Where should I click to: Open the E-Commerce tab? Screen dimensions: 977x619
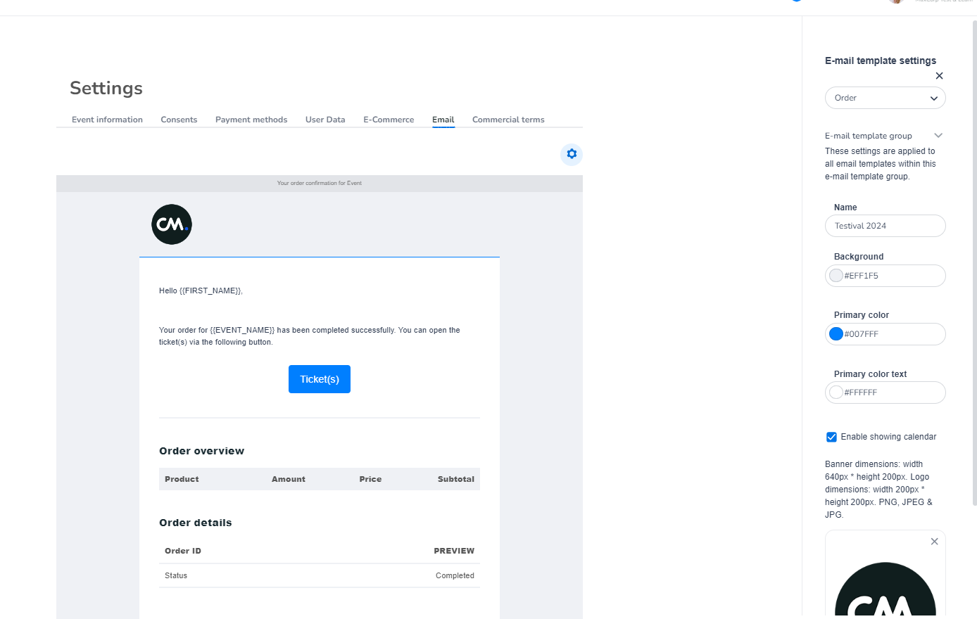pyautogui.click(x=389, y=120)
